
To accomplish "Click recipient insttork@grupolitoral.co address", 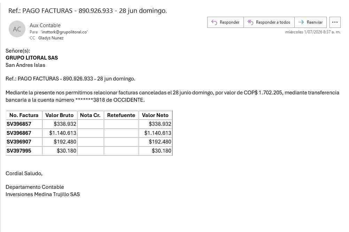I will [64, 32].
